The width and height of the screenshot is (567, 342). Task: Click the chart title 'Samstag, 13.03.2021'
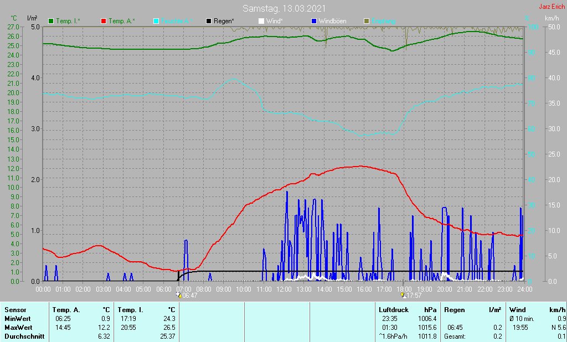pyautogui.click(x=284, y=8)
